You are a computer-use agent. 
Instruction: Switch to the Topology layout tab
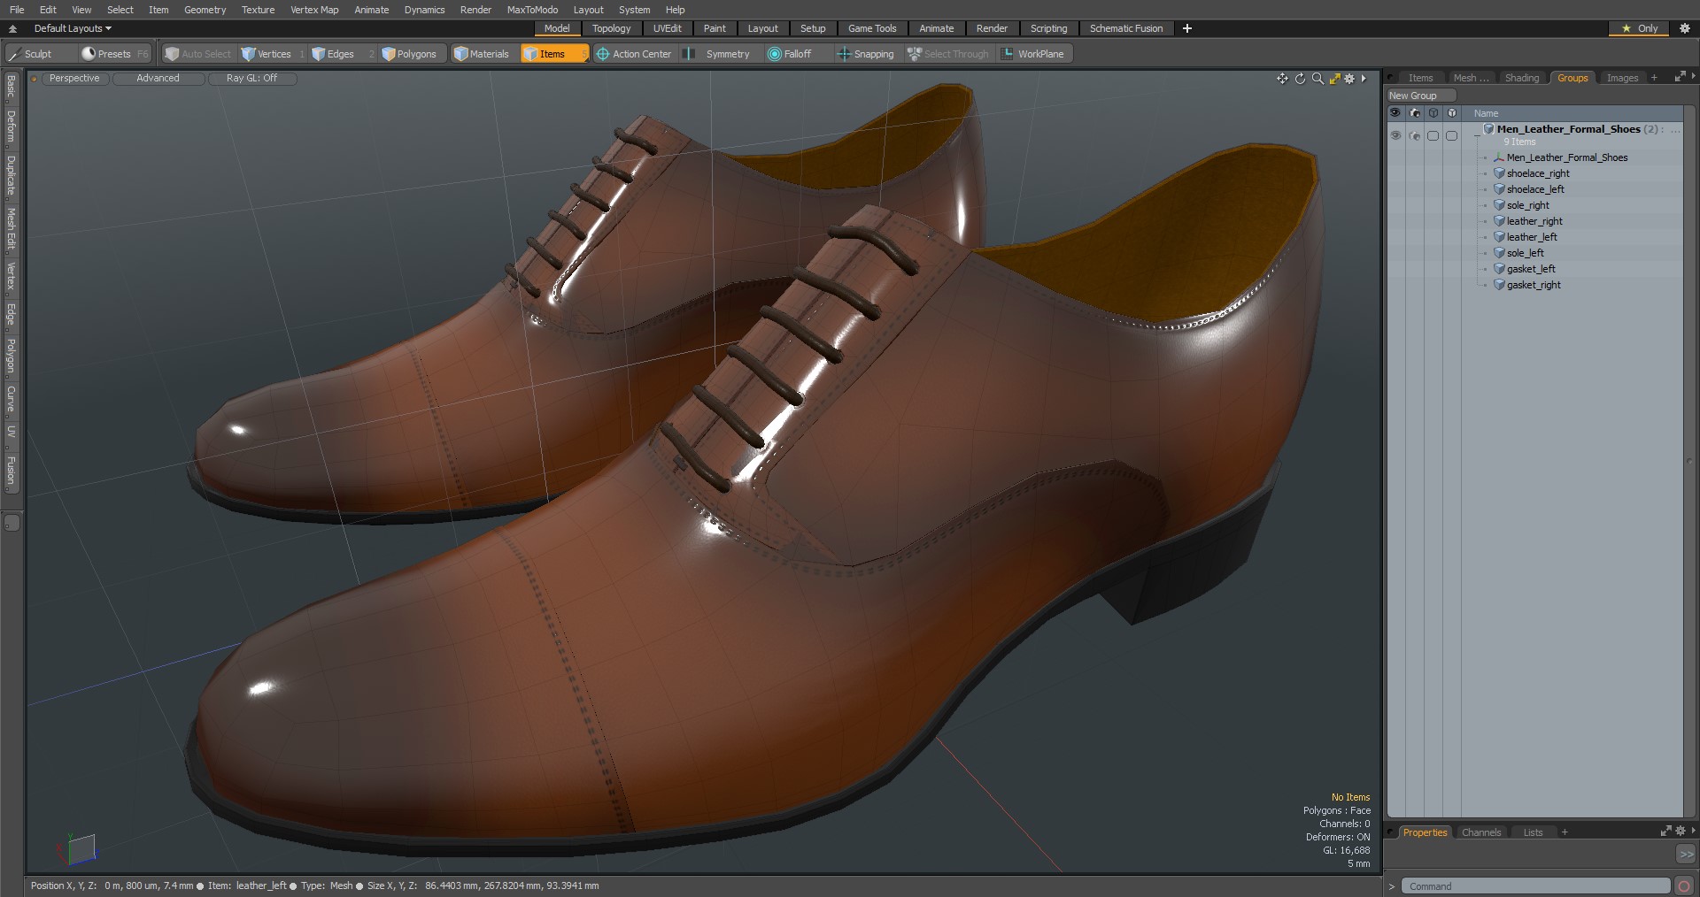[x=612, y=28]
